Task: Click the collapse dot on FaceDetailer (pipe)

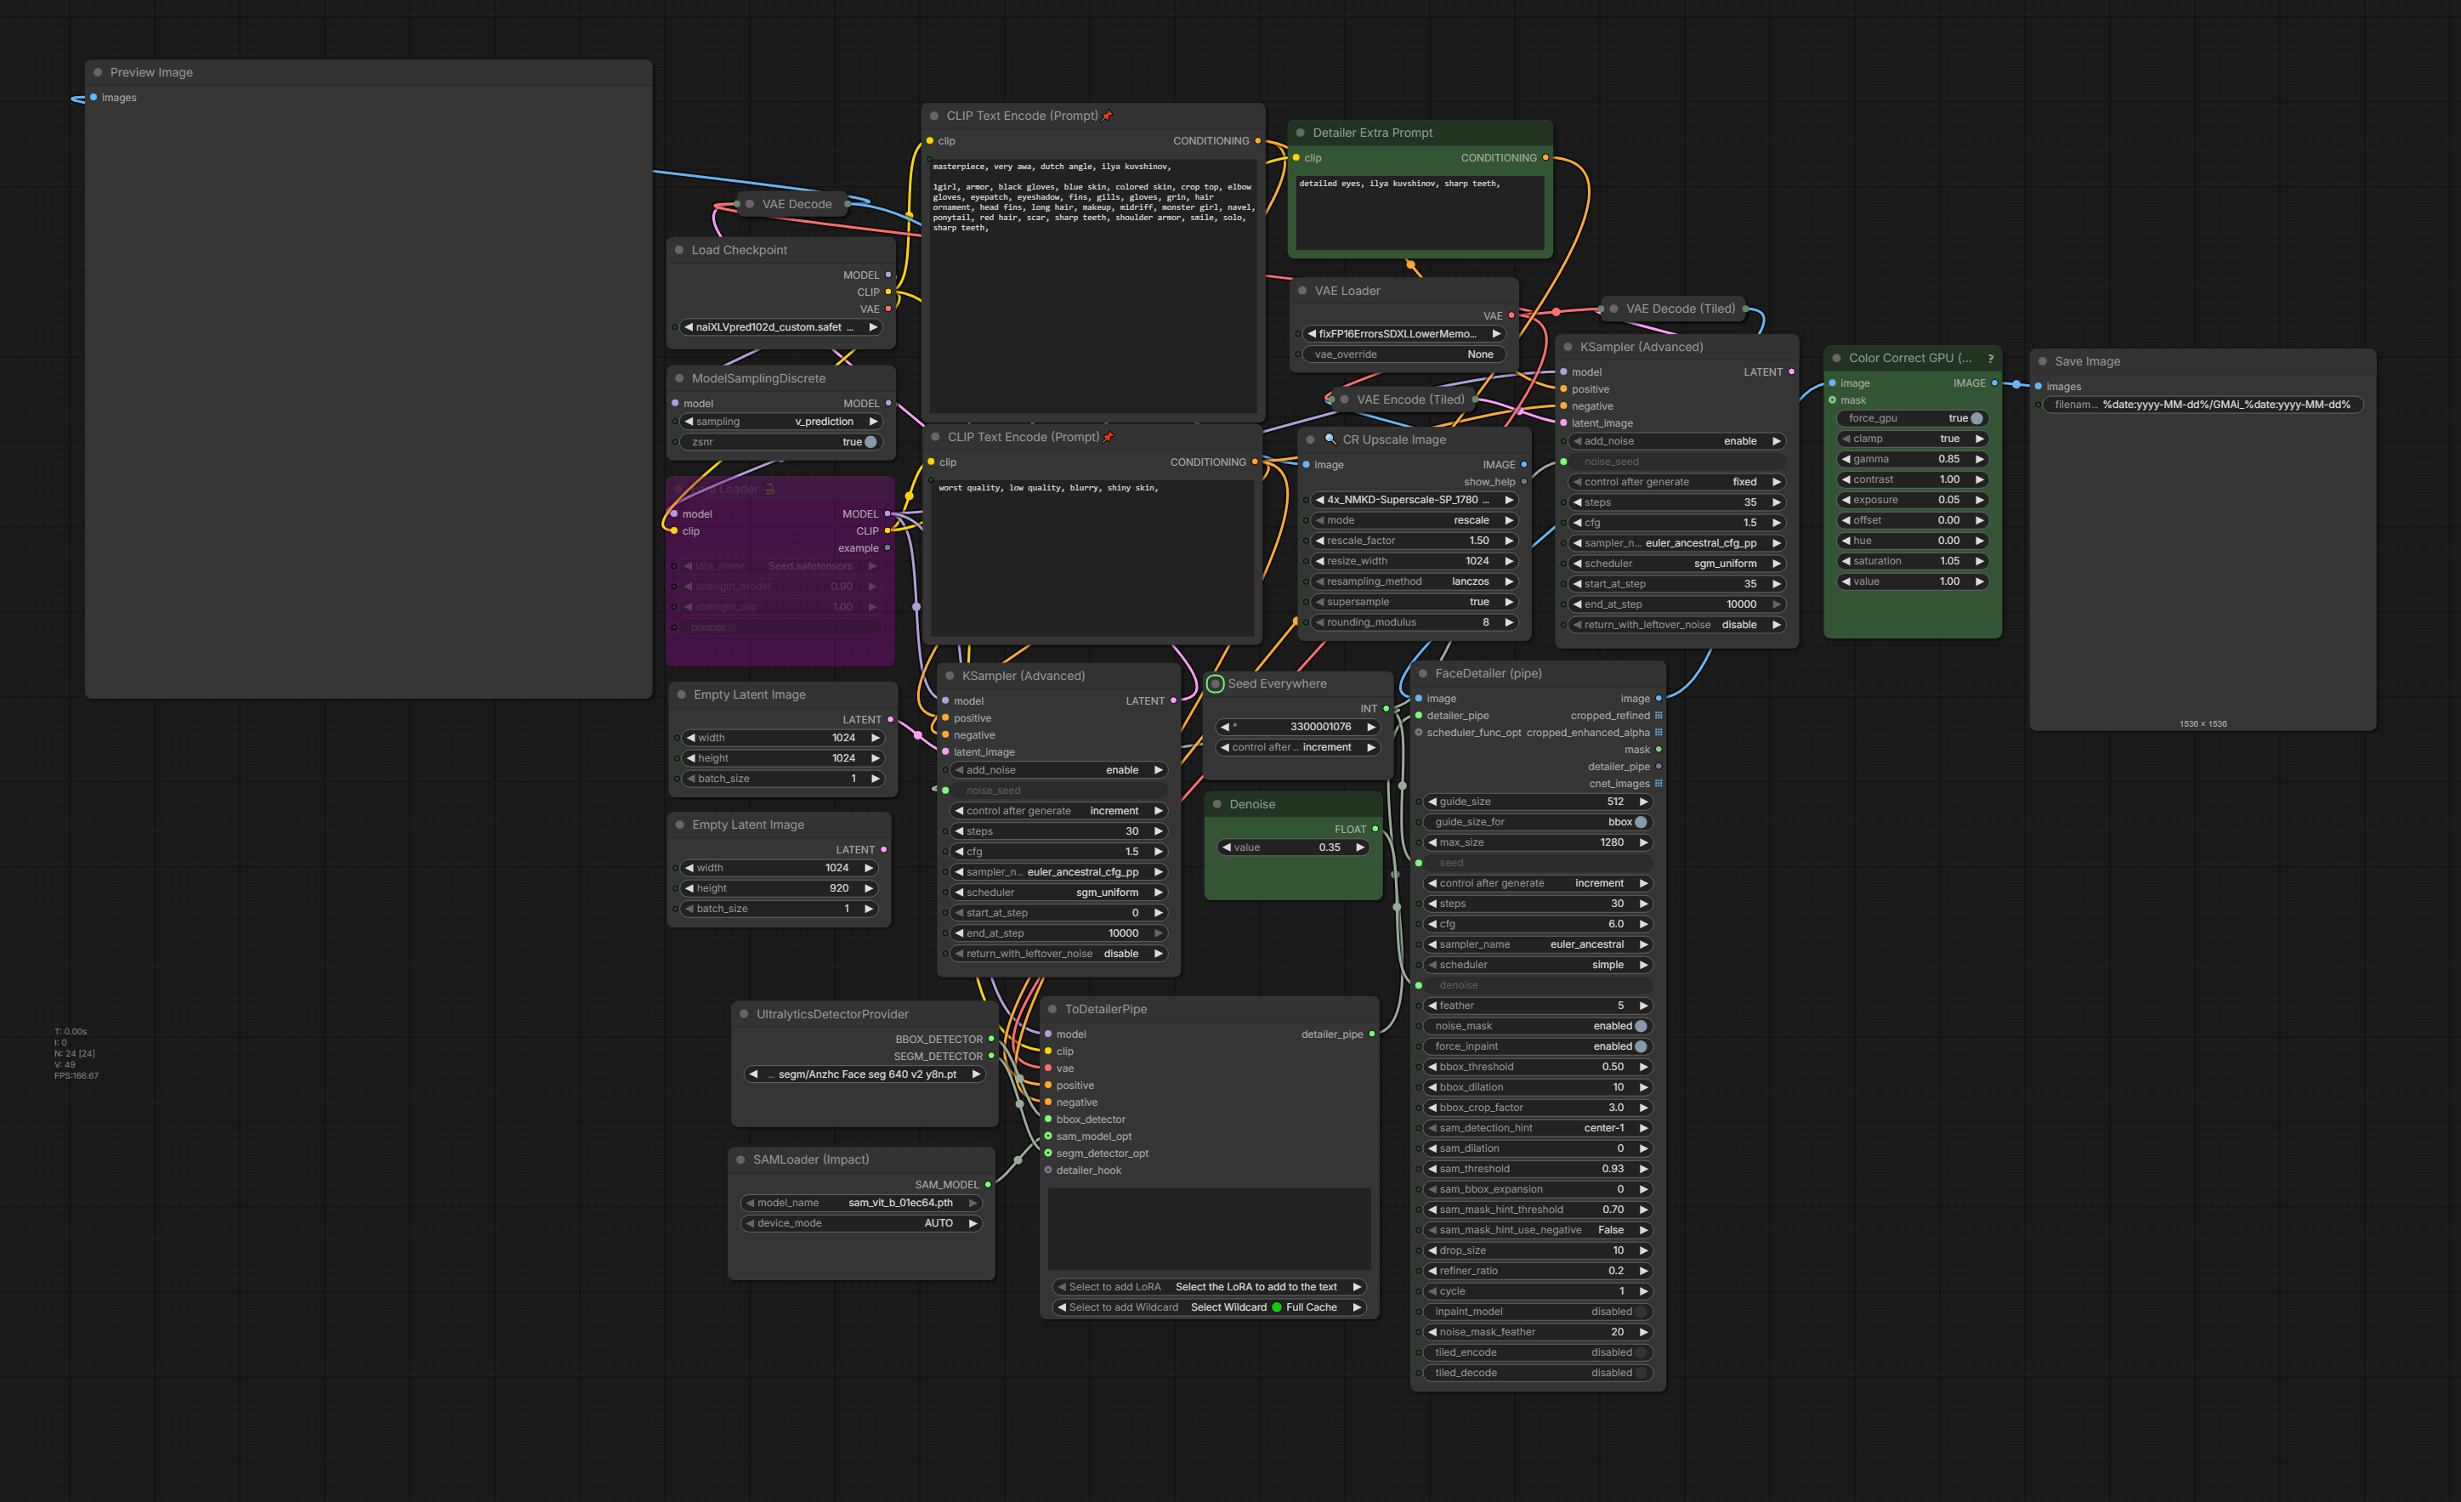Action: 1422,674
